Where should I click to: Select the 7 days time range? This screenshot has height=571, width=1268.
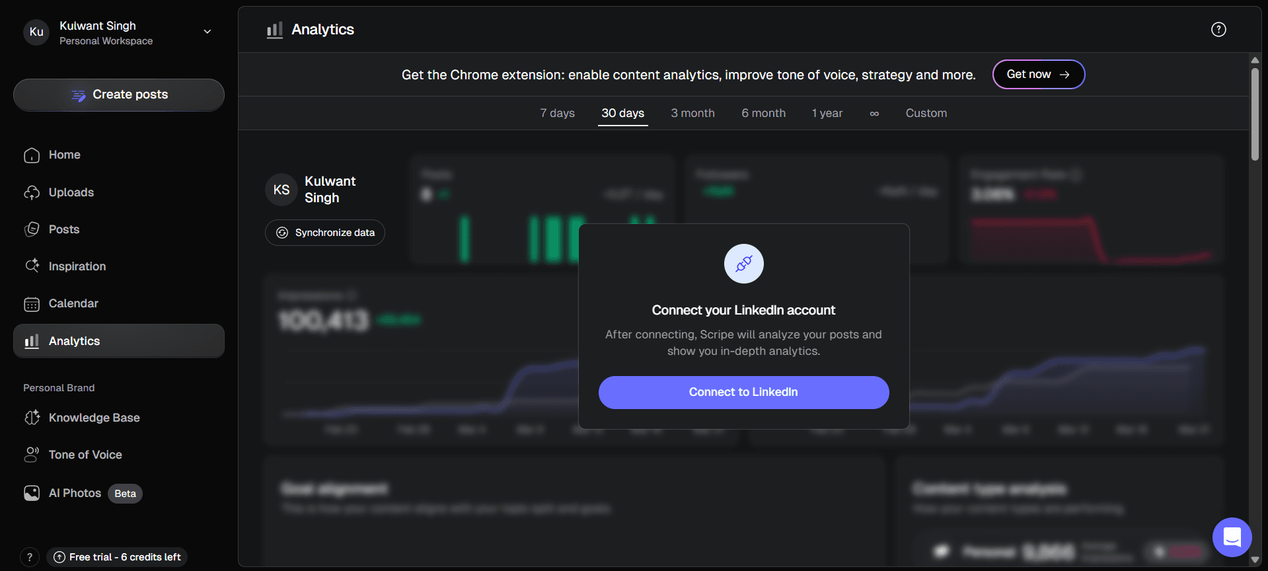tap(557, 114)
